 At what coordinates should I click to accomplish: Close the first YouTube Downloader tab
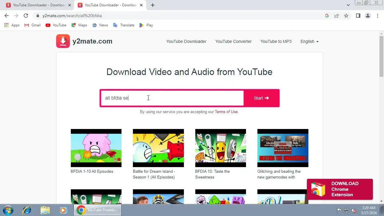pos(70,5)
